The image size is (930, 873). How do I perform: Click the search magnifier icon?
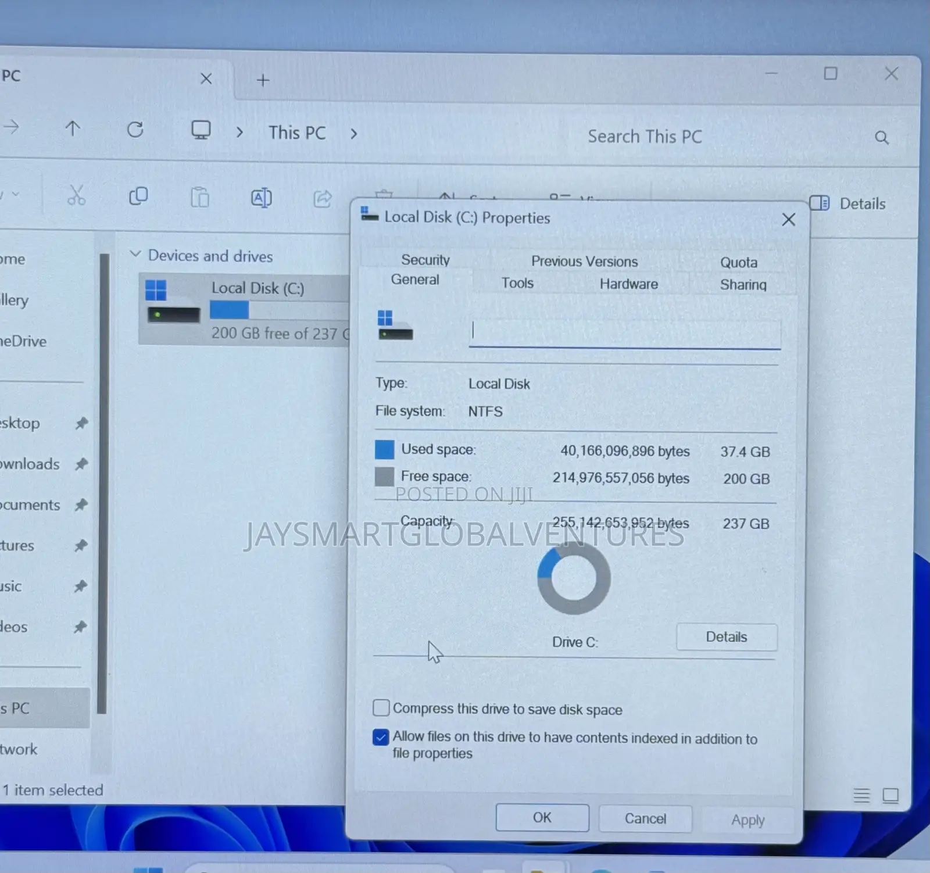pos(882,138)
